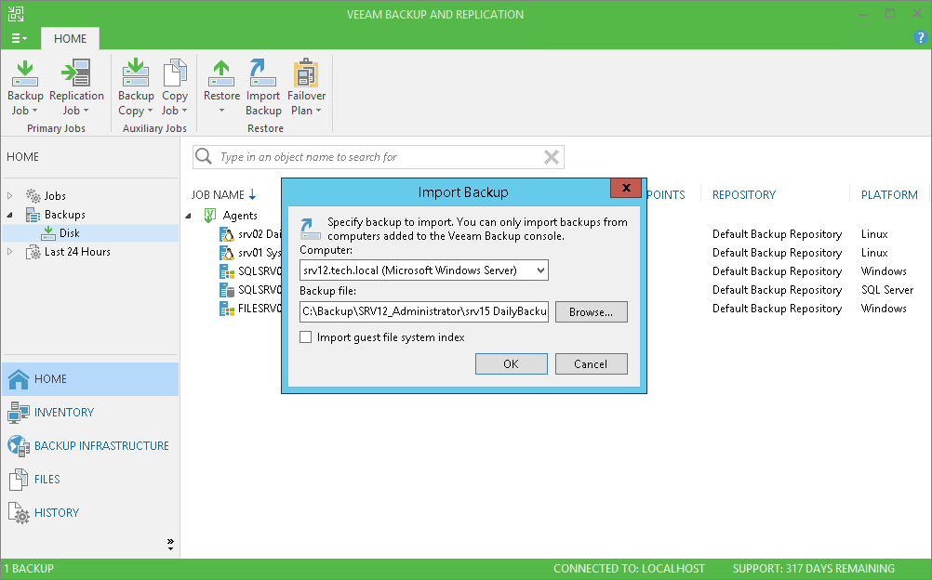Click the SUPPORT days remaining status
The height and width of the screenshot is (580, 932).
pos(813,569)
